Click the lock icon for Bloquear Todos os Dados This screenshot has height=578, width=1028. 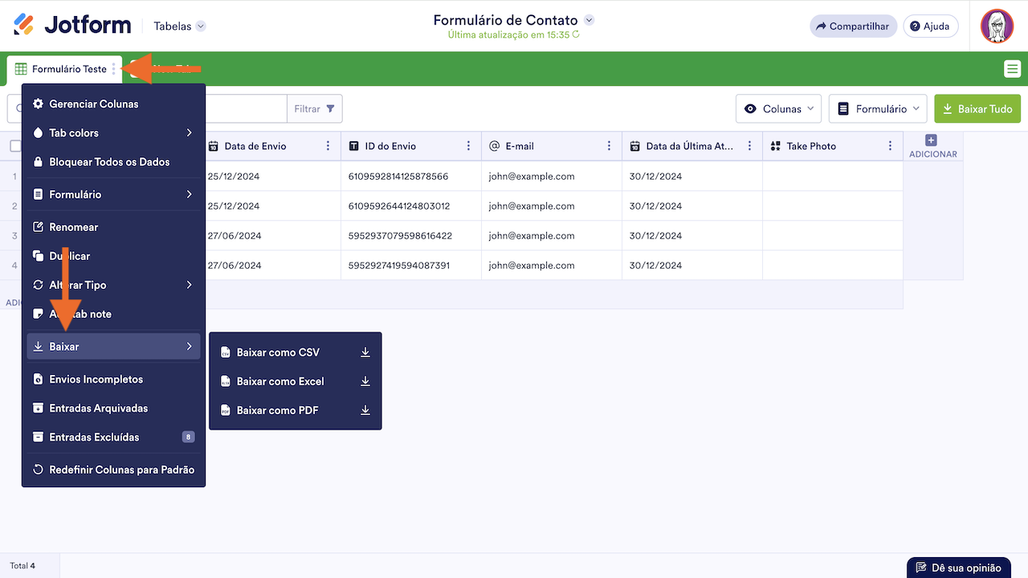[38, 161]
